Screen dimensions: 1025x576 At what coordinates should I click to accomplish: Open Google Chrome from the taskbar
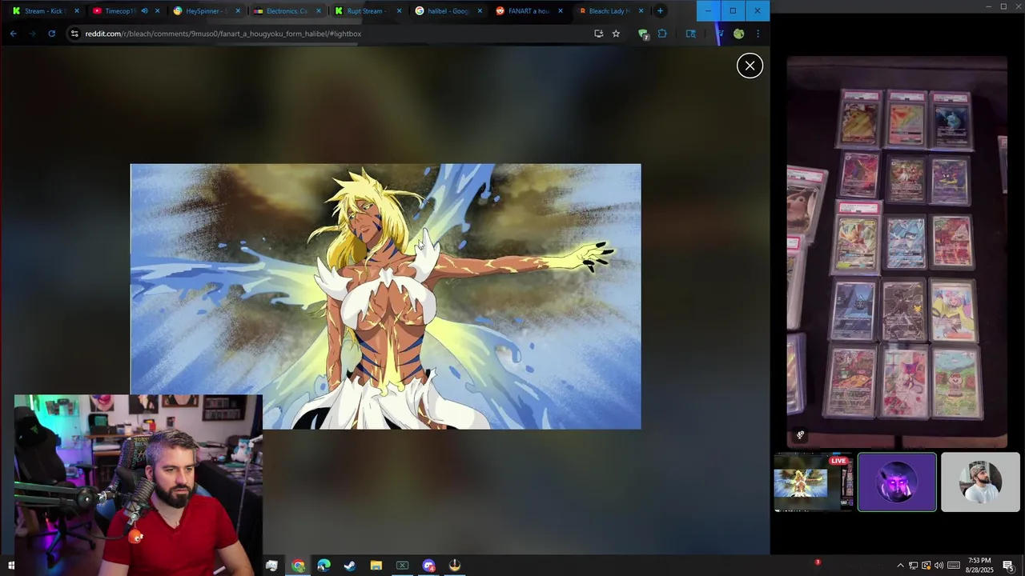point(298,566)
